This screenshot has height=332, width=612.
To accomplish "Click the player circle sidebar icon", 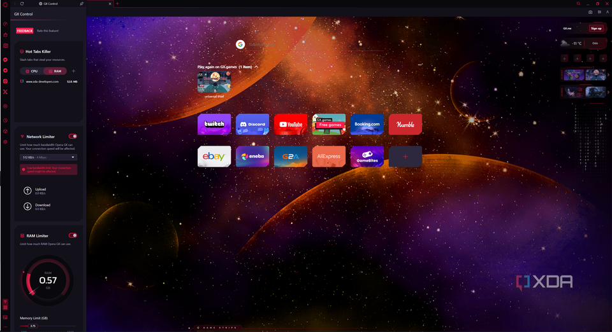I will 6,106.
